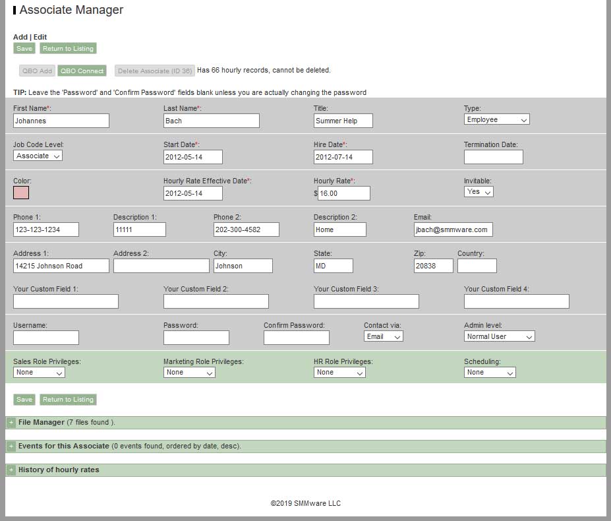The image size is (611, 521).
Task: Click the ©2019 SMMware LLC footer text
Action: point(306,503)
